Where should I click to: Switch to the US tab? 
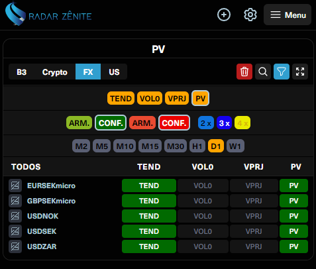pyautogui.click(x=114, y=72)
